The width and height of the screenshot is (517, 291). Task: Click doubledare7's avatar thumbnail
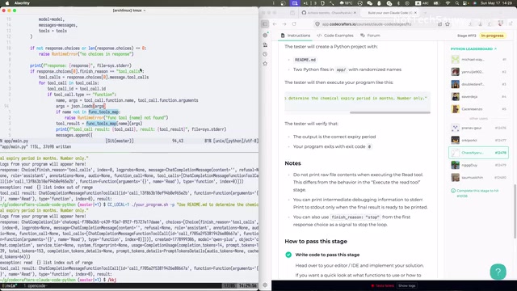point(456,84)
